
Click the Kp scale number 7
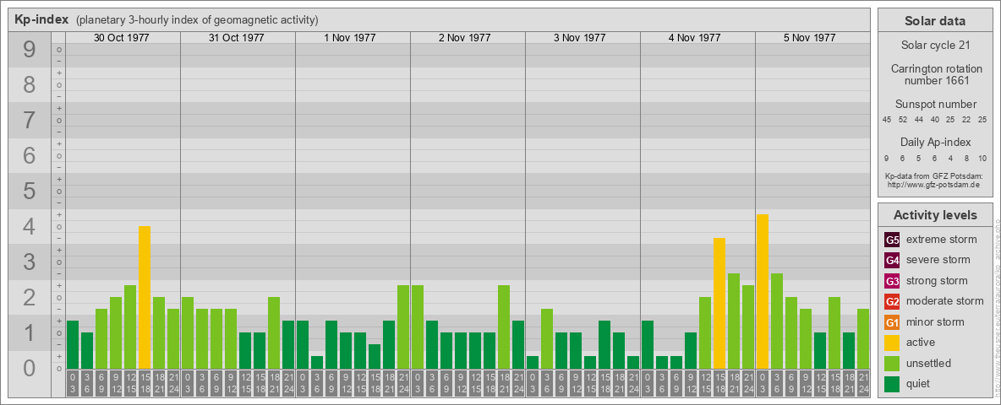(30, 120)
